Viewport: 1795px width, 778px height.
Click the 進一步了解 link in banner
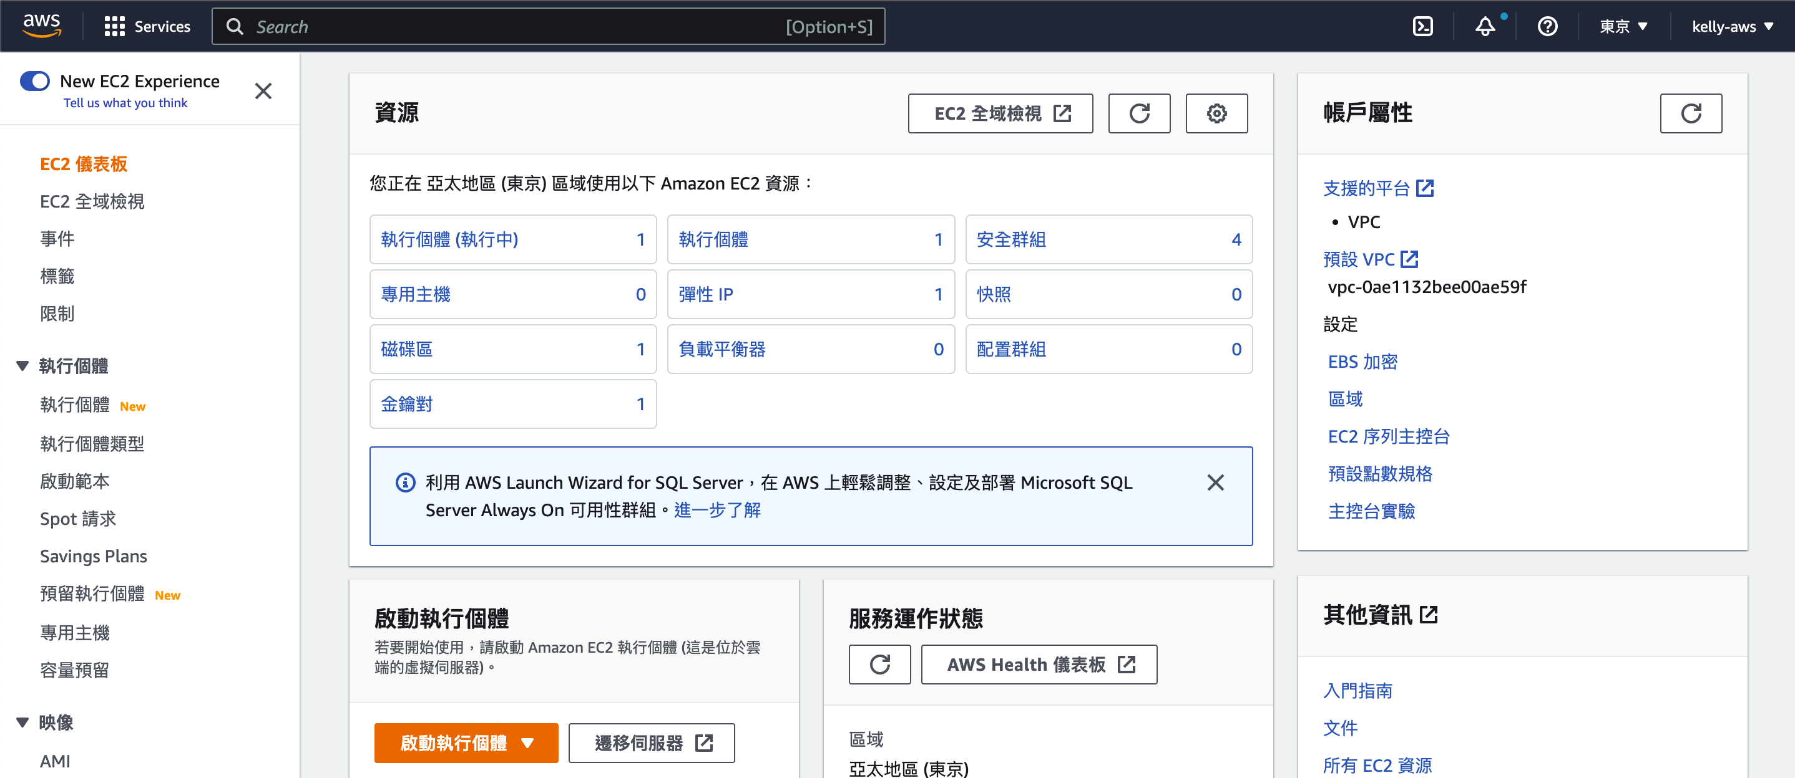pyautogui.click(x=717, y=510)
